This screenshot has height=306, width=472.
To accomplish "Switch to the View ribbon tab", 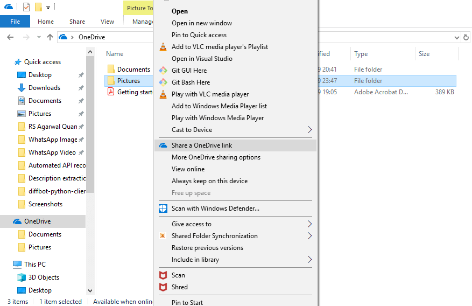I will pyautogui.click(x=107, y=22).
